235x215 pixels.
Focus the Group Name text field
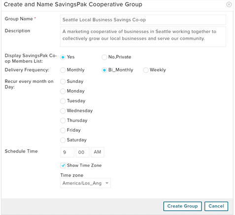(x=143, y=20)
